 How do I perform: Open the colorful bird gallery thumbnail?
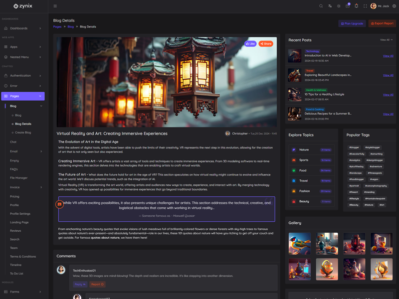299,244
